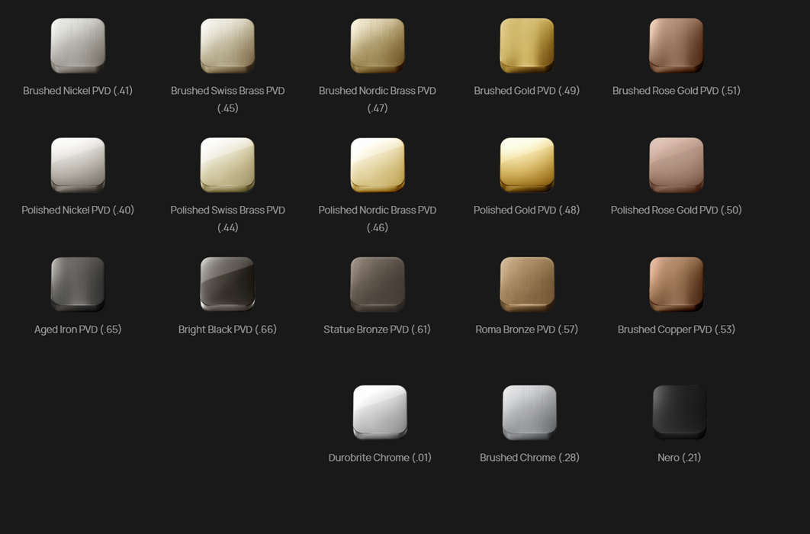The width and height of the screenshot is (810, 534).
Task: Select the Nero black finish swatch
Action: 680,412
